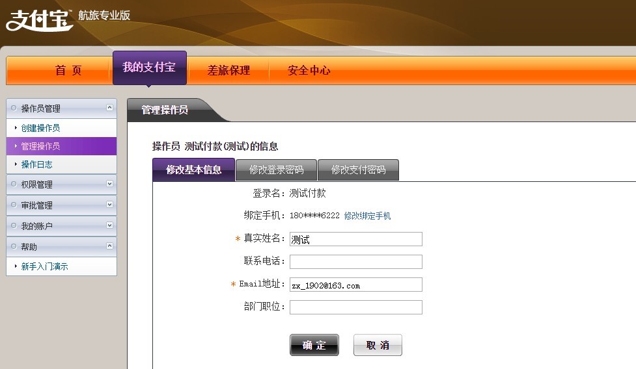
Task: Expand the 我的账户 sidebar section
Action: click(109, 225)
